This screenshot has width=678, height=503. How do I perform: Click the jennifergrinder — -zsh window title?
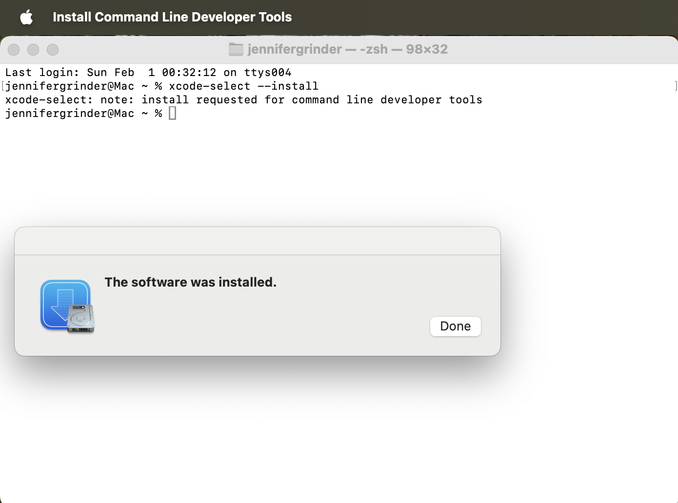click(x=347, y=49)
